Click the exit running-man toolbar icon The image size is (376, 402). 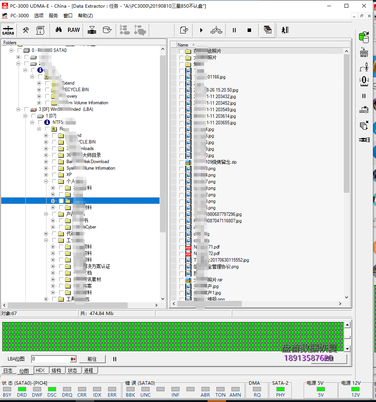[x=285, y=30]
